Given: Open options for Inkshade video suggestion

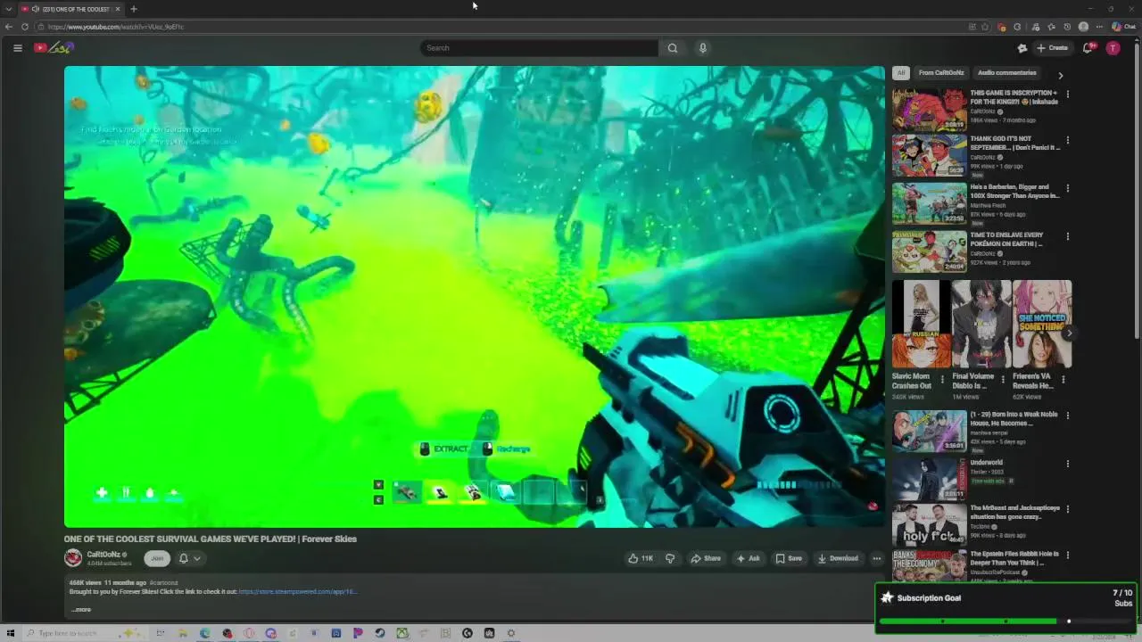Looking at the screenshot, I should 1067,94.
